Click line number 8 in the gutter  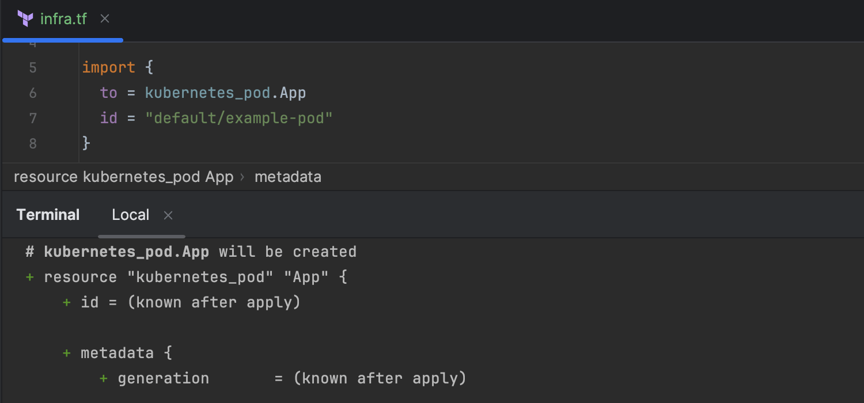tap(32, 143)
